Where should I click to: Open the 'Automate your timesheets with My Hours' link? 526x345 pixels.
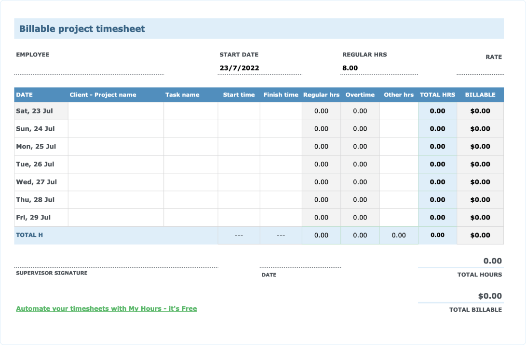tap(107, 308)
